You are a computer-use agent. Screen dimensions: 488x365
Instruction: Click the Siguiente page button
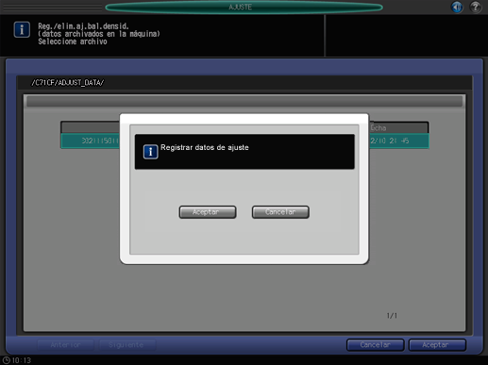[x=126, y=345]
